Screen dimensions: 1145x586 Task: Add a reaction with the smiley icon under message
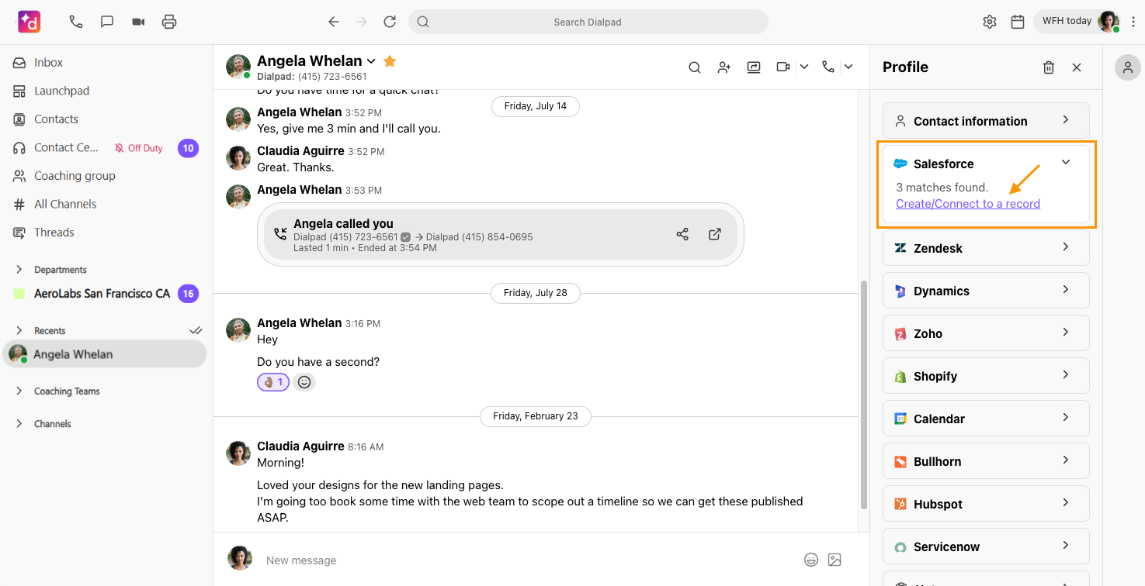click(304, 382)
